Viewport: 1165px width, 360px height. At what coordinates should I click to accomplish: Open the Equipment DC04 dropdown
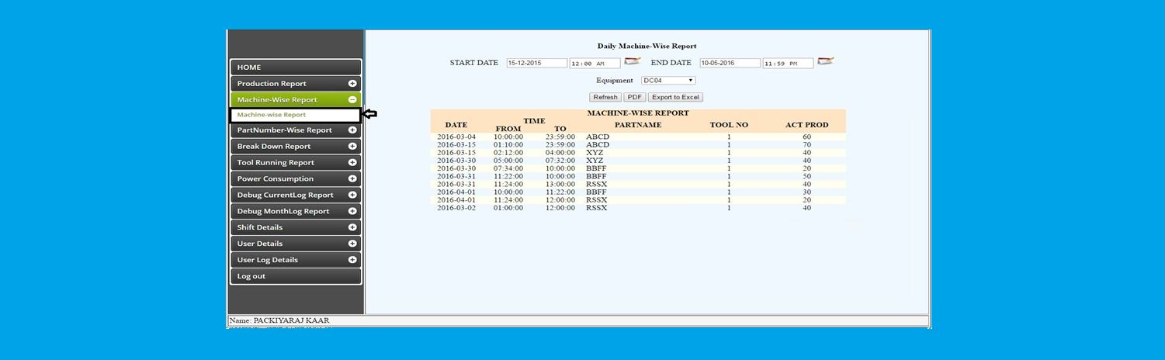click(668, 80)
